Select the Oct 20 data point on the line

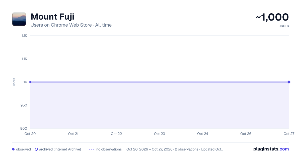point(30,82)
